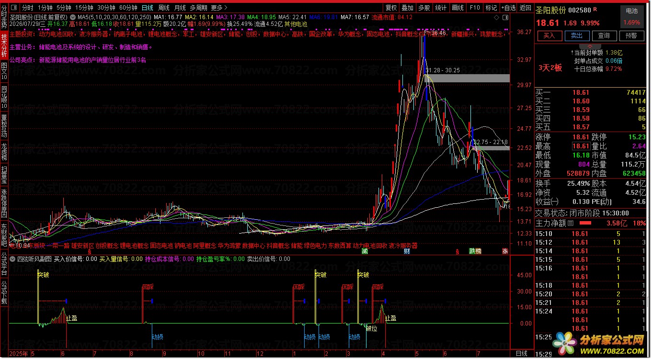
Task: Select the 月线 monthly period
Action: click(180, 8)
